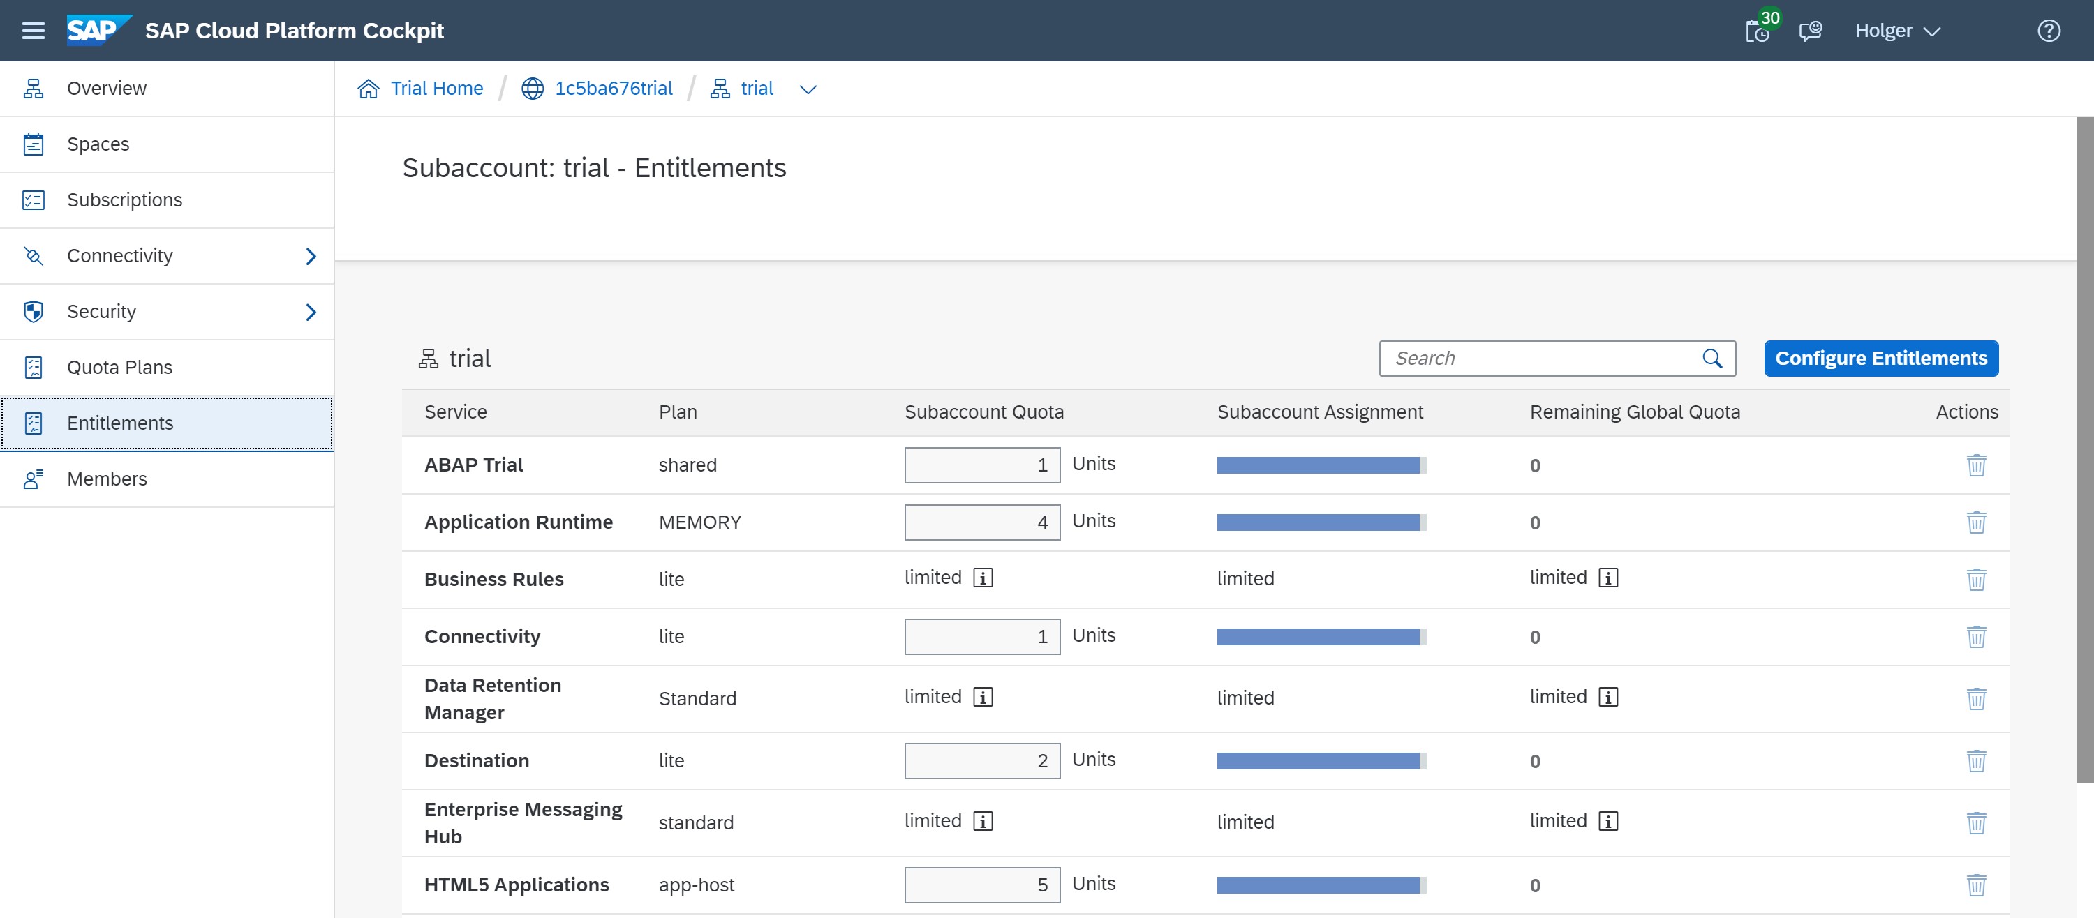Click trash icon for Destination row
2094x918 pixels.
tap(1976, 761)
